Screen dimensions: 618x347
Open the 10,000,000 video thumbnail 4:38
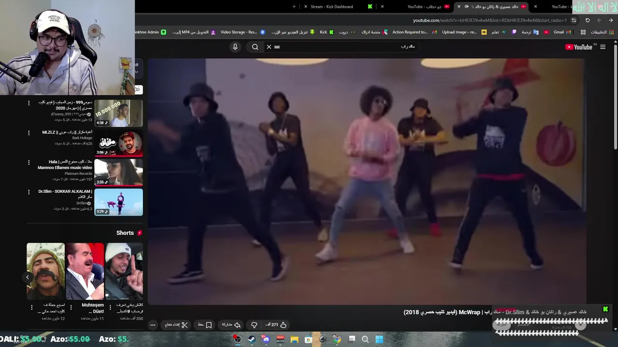pyautogui.click(x=118, y=113)
